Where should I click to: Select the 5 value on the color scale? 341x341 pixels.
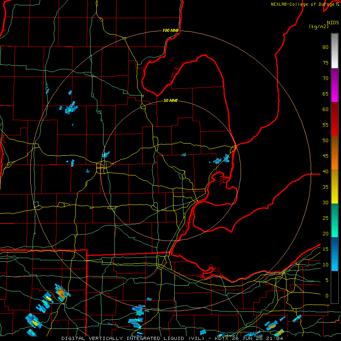pyautogui.click(x=327, y=280)
